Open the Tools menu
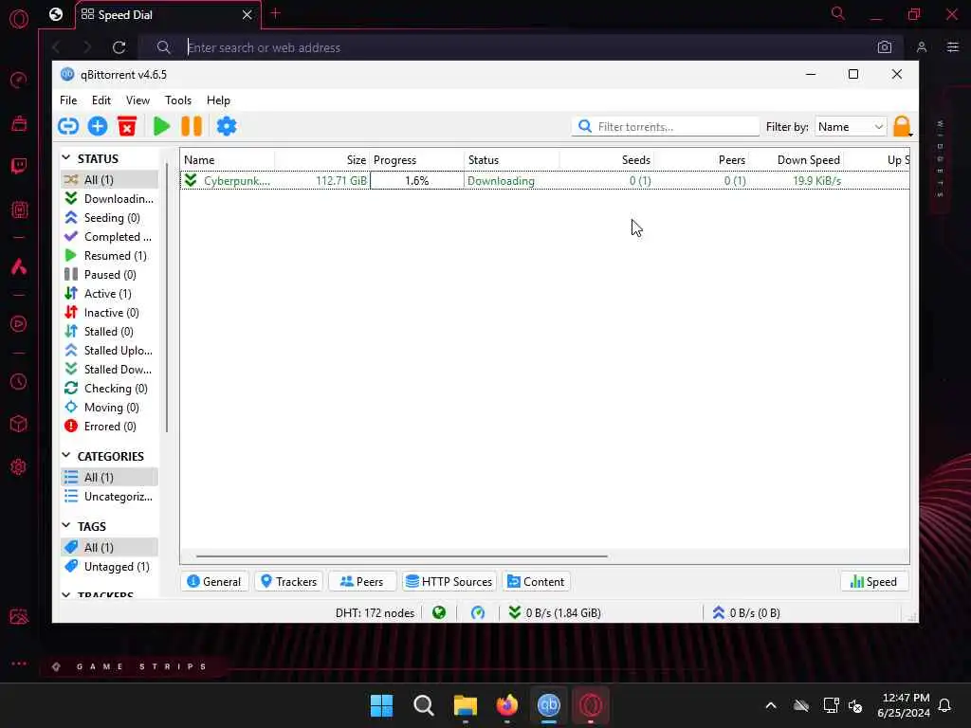Image resolution: width=971 pixels, height=728 pixels. click(177, 100)
